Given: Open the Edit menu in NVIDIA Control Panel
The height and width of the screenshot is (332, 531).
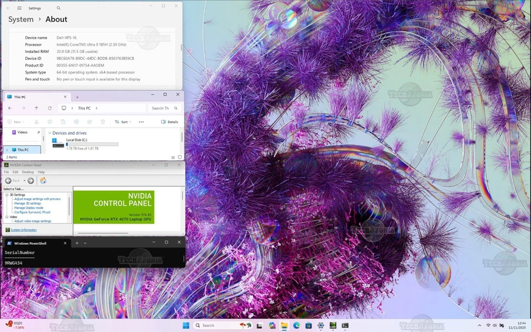Looking at the screenshot, I should pos(15,172).
